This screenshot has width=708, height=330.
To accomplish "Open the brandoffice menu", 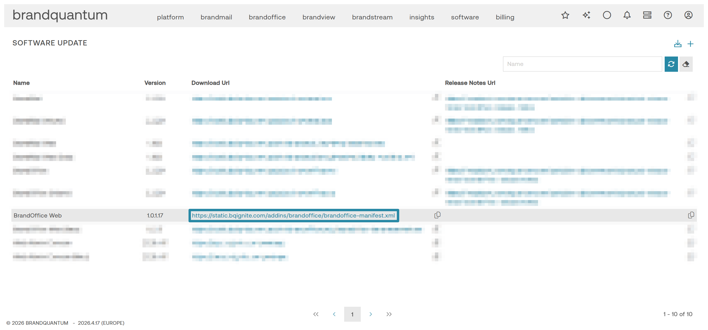I will click(x=267, y=17).
